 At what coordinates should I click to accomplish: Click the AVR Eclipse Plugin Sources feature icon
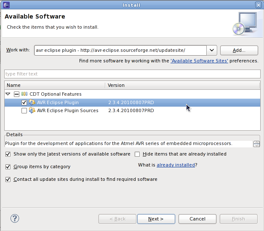tap(32, 110)
